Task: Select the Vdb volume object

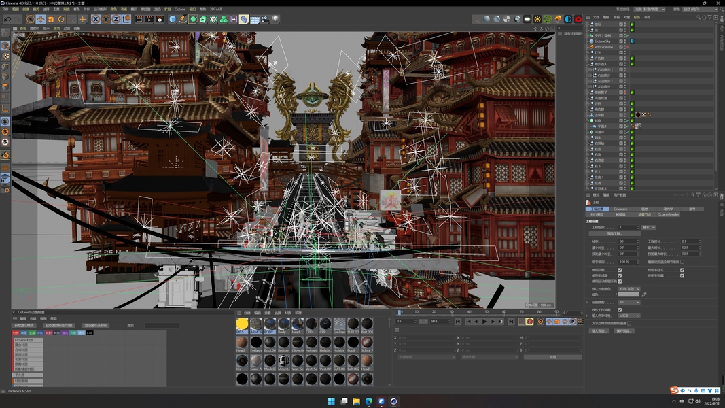Action: coord(603,47)
